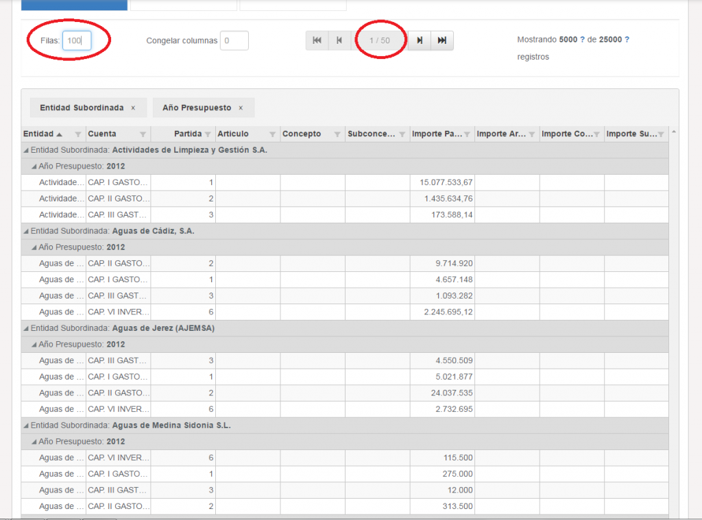Select cell with amount 173.588,14

[x=442, y=215]
